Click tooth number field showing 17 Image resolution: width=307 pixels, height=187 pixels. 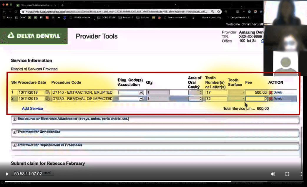(216, 92)
